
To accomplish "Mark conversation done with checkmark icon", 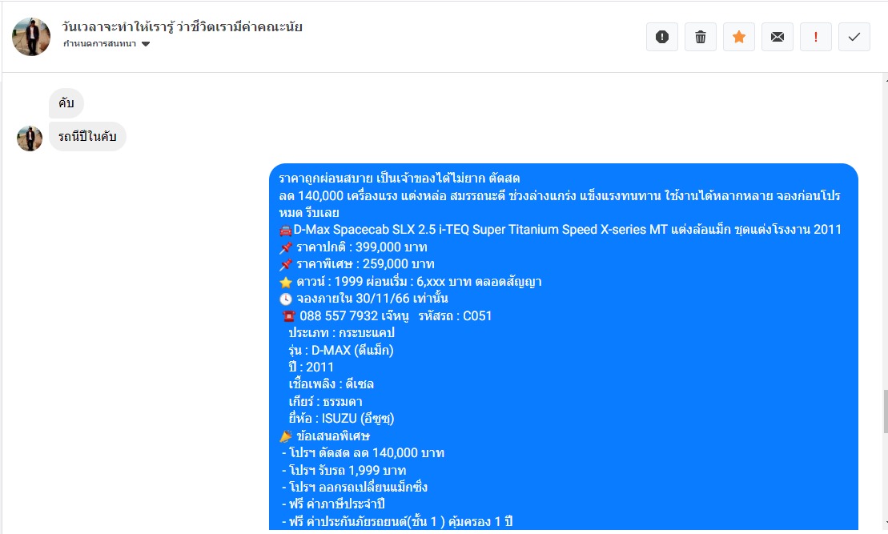I will (854, 37).
